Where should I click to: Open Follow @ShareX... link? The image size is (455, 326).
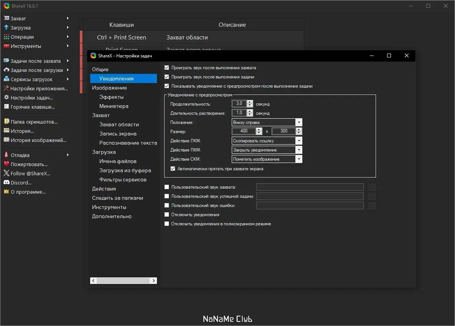click(30, 173)
